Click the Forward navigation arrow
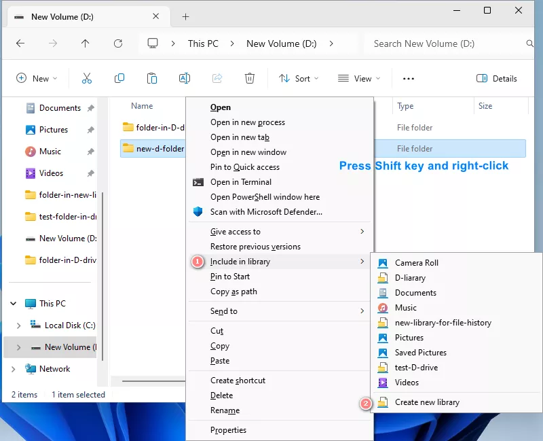Viewport: 543px width, 441px height. [x=53, y=43]
